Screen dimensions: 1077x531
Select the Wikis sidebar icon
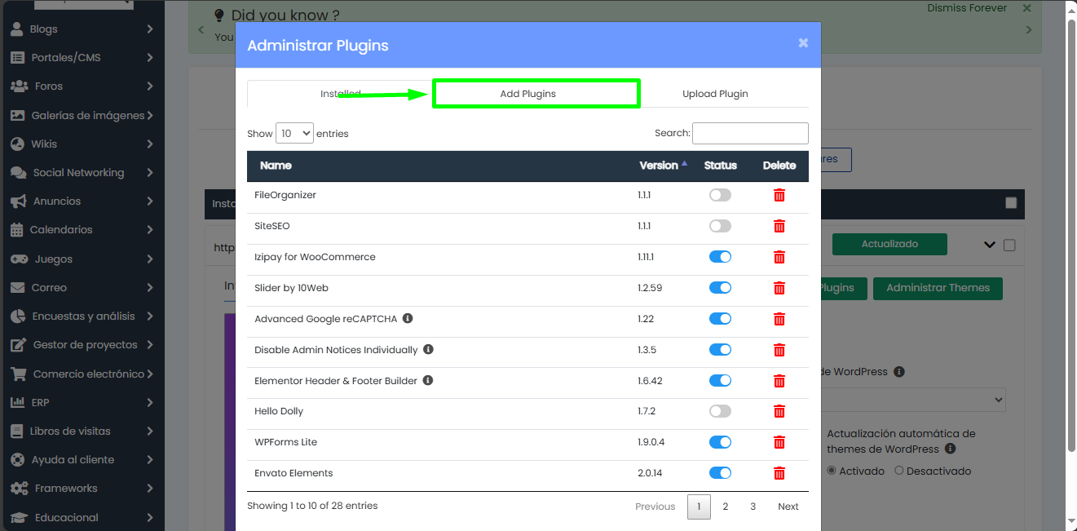18,144
